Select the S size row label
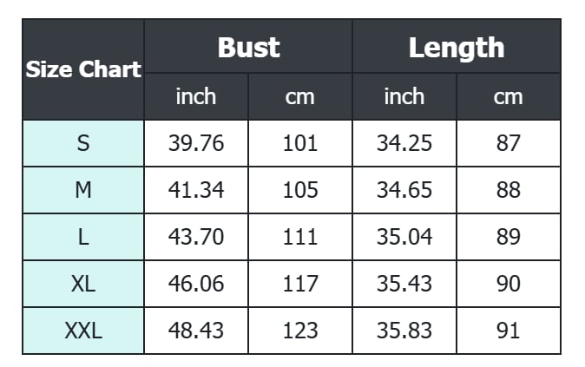The width and height of the screenshot is (585, 367). [x=83, y=143]
